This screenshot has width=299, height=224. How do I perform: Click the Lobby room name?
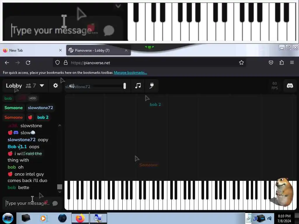click(14, 85)
